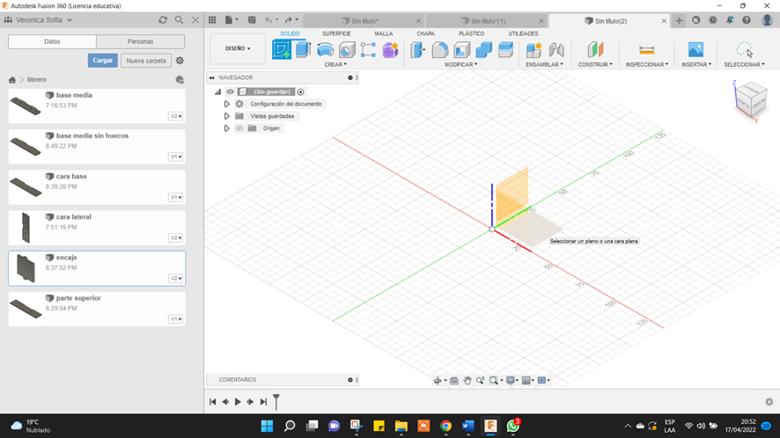780x438 pixels.
Task: Select the Combine tool
Action: [x=483, y=50]
